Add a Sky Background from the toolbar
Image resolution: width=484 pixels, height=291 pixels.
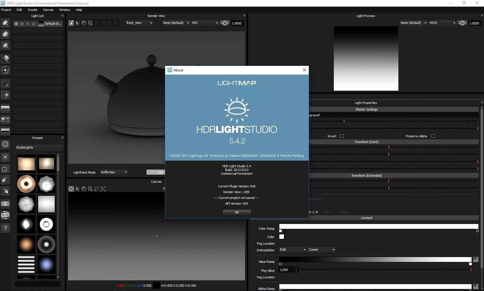[5, 131]
